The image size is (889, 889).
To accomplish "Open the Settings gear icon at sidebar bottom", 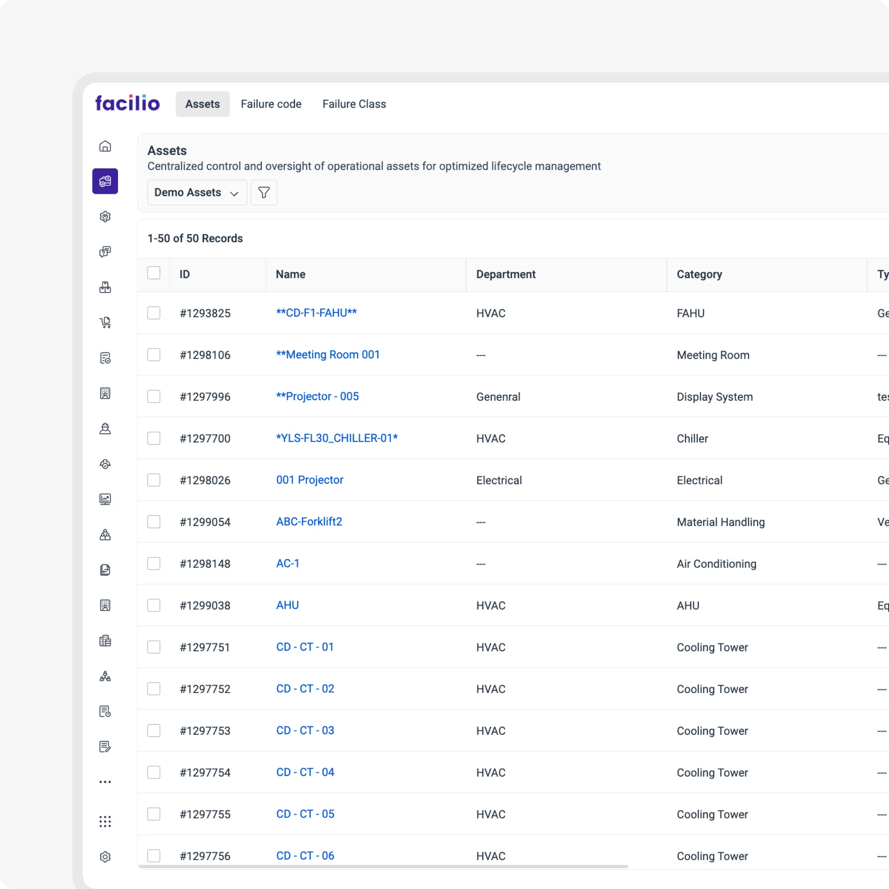I will coord(106,856).
